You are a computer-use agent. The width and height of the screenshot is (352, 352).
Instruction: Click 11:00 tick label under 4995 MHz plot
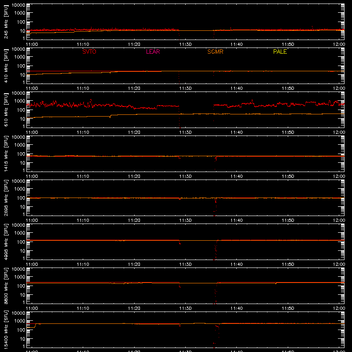(x=32, y=264)
